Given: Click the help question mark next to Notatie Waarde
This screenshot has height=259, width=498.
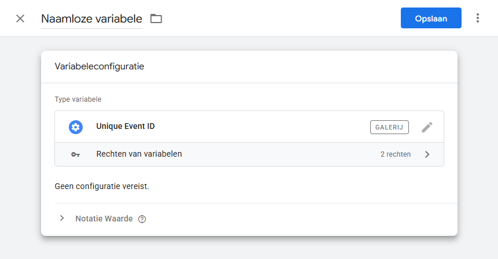Looking at the screenshot, I should coord(142,219).
